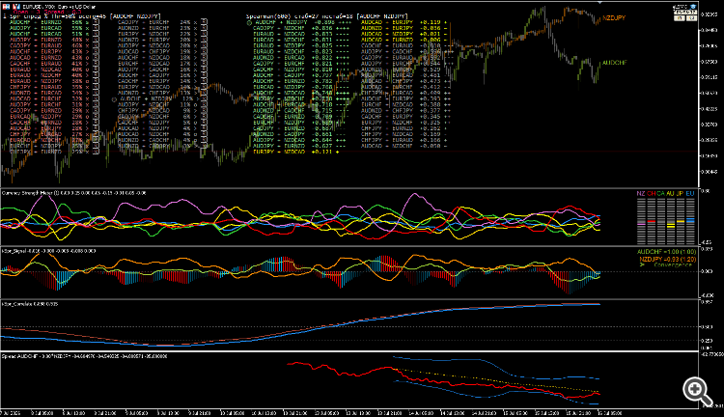Select the AUDCAD - NZDCHF -0.050 row
Screen dimensions: 724x417
coord(404,146)
